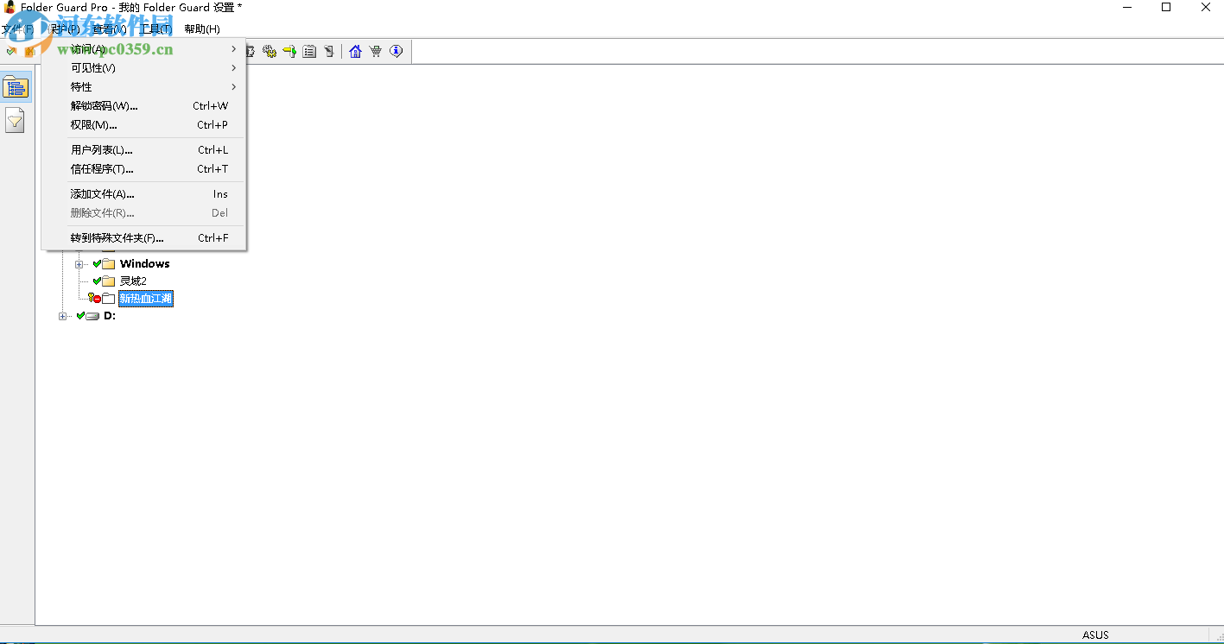This screenshot has height=644, width=1224.
Task: Click the folder icon beside 新热血江湖
Action: (x=109, y=299)
